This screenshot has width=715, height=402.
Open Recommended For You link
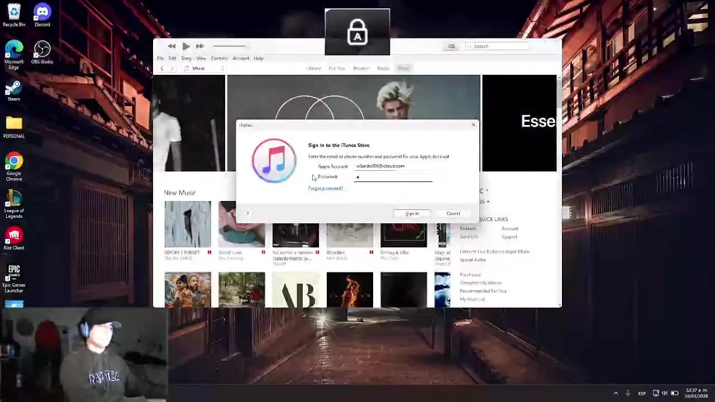click(483, 291)
